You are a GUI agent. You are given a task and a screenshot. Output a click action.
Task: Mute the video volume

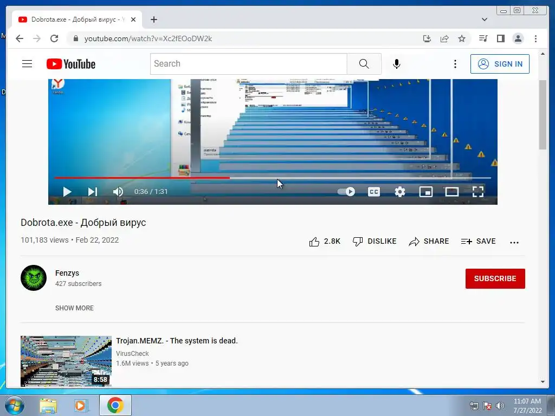pos(118,192)
